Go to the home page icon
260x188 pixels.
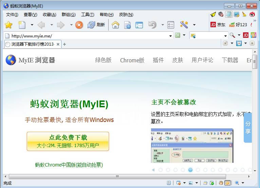115,25
